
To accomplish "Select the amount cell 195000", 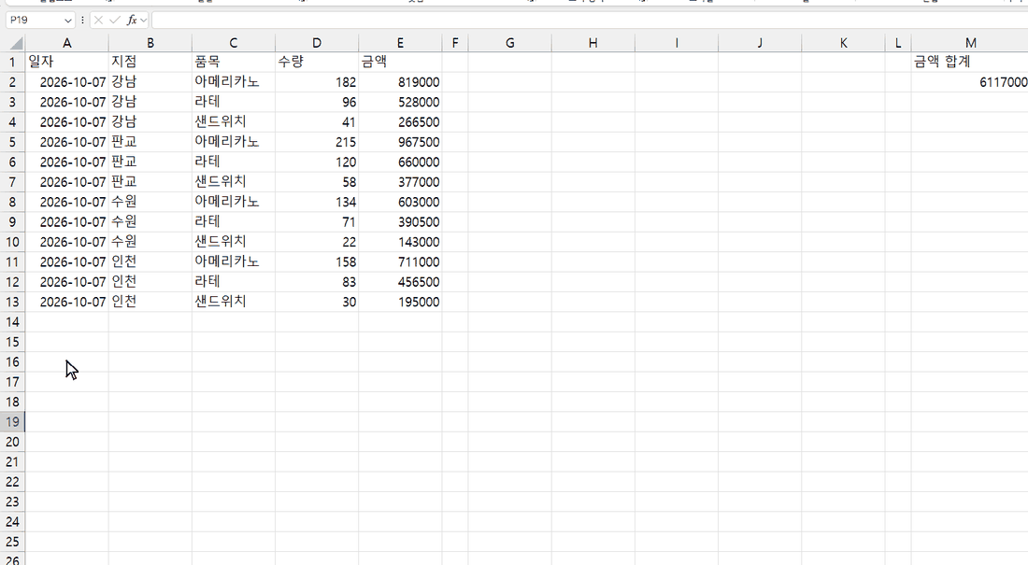I will pyautogui.click(x=400, y=303).
